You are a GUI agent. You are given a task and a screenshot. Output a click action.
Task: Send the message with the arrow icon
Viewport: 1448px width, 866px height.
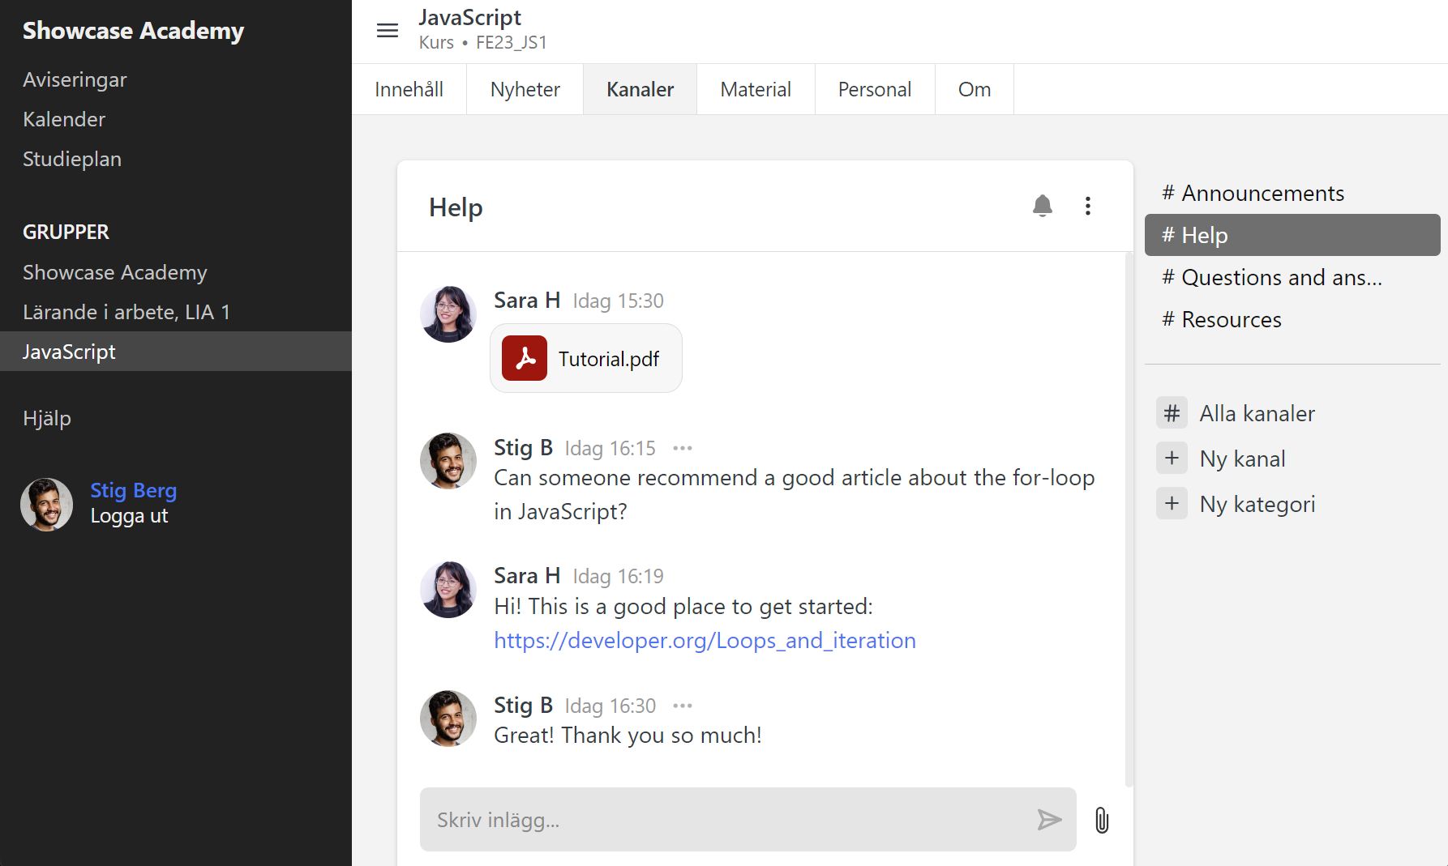point(1049,820)
